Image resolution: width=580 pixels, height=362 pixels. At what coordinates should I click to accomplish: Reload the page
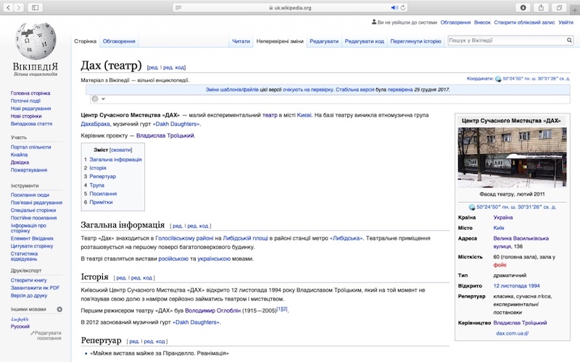click(x=403, y=7)
